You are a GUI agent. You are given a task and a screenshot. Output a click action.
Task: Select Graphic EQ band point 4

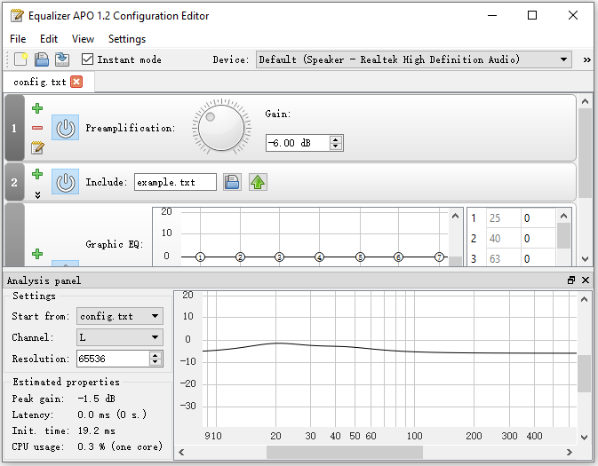coord(319,257)
